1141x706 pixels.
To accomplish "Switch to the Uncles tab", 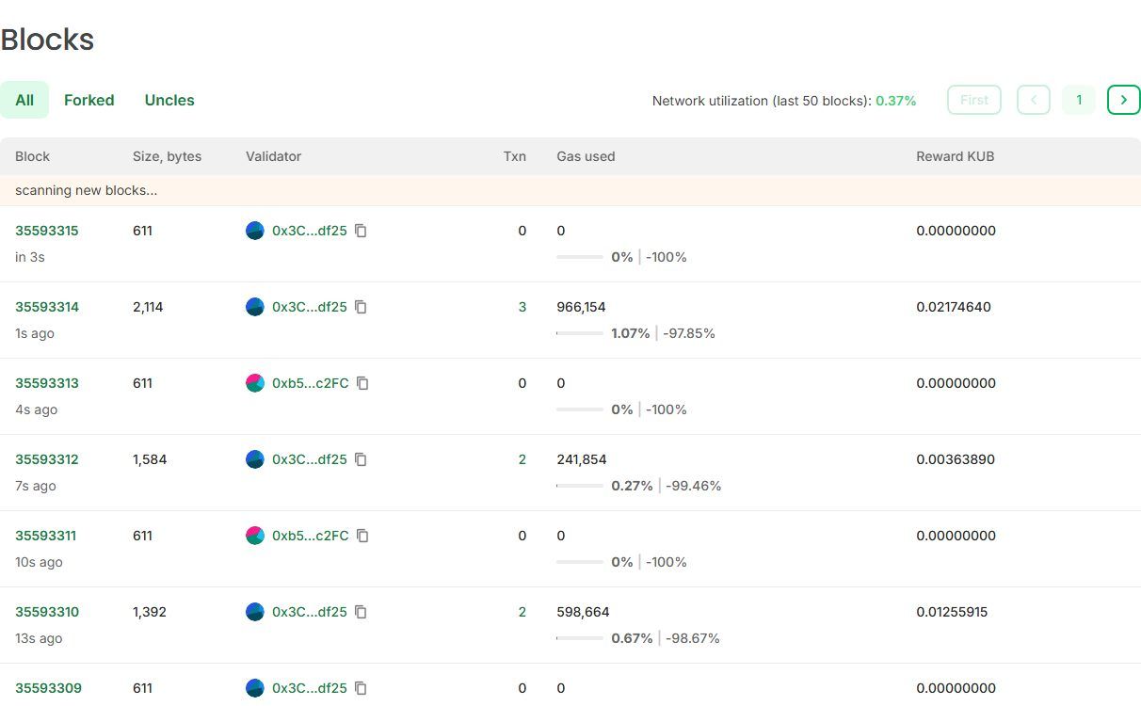I will click(x=169, y=100).
